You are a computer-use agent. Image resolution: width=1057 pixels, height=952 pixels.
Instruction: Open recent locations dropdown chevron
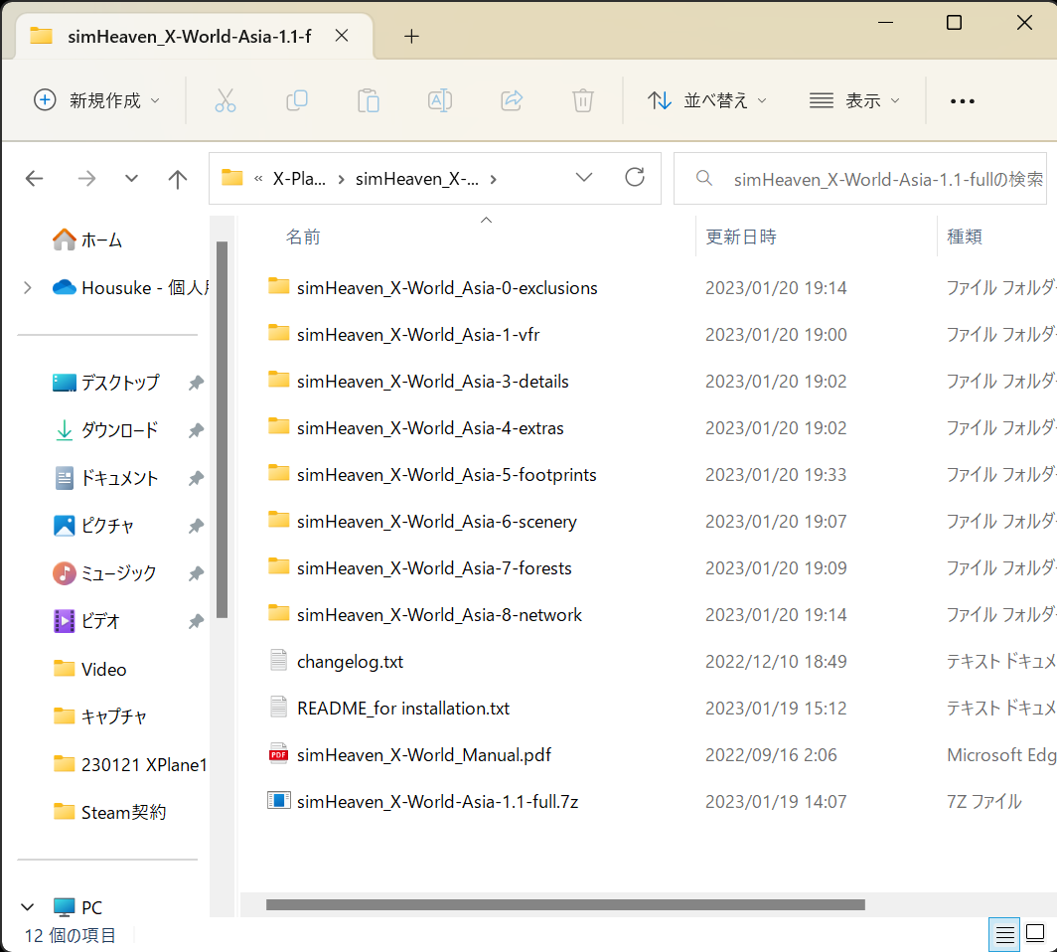[x=131, y=179]
